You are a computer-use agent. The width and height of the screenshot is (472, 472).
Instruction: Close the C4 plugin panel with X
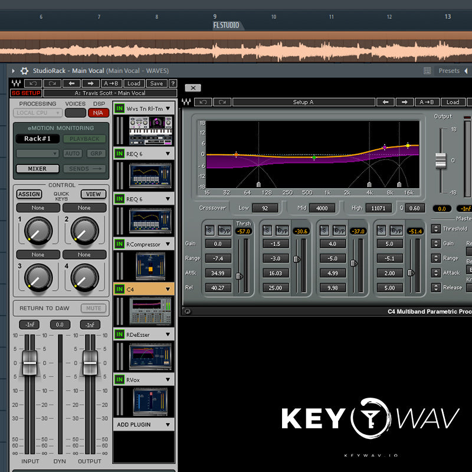point(193,88)
